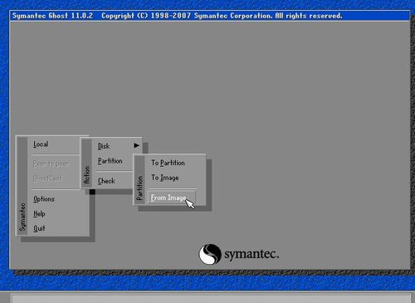Click the vertical Symantec menu label
This screenshot has height=303, width=415.
click(22, 217)
